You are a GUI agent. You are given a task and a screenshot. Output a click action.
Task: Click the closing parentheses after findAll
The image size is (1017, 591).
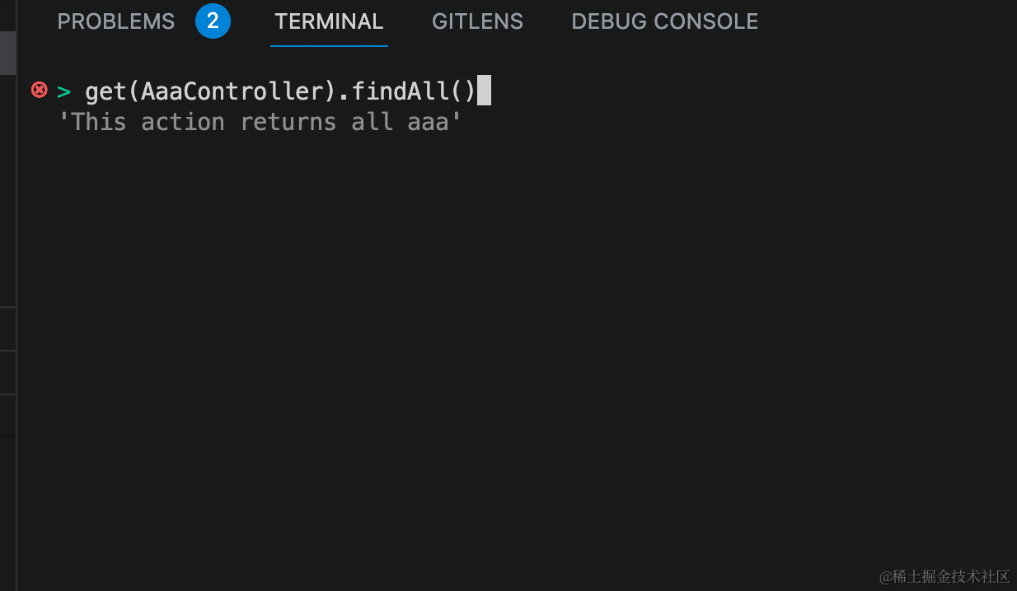(463, 91)
